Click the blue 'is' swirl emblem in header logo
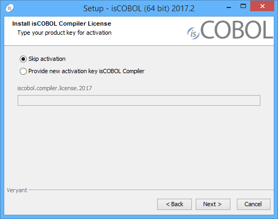This screenshot has height=219, width=278. point(193,33)
